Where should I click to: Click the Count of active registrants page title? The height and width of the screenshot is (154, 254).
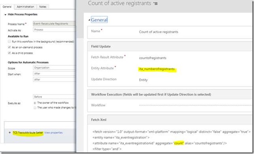click(x=120, y=4)
